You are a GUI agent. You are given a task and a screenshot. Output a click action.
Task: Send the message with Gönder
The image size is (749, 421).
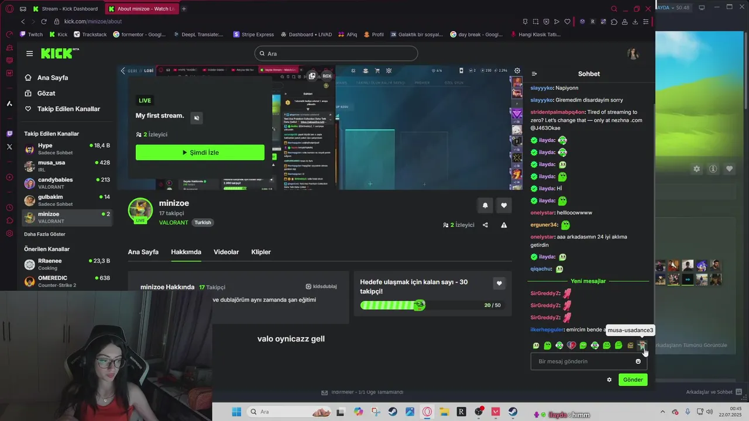click(x=633, y=379)
